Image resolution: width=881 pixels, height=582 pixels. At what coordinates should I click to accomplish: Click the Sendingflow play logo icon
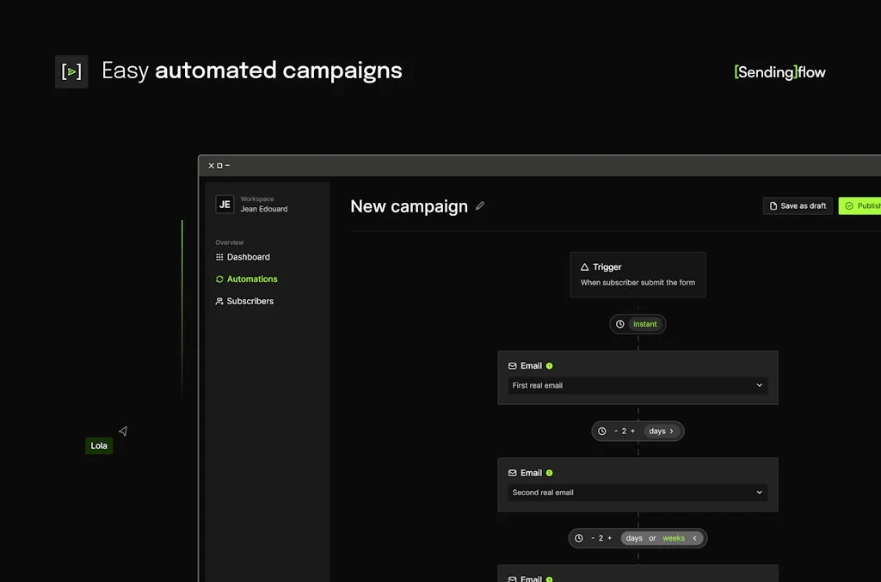(71, 71)
